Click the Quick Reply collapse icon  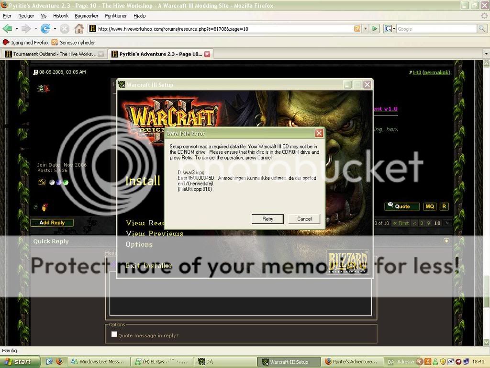pyautogui.click(x=446, y=241)
